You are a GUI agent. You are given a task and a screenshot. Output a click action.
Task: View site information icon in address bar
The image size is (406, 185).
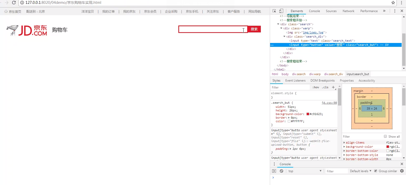pyautogui.click(x=22, y=3)
